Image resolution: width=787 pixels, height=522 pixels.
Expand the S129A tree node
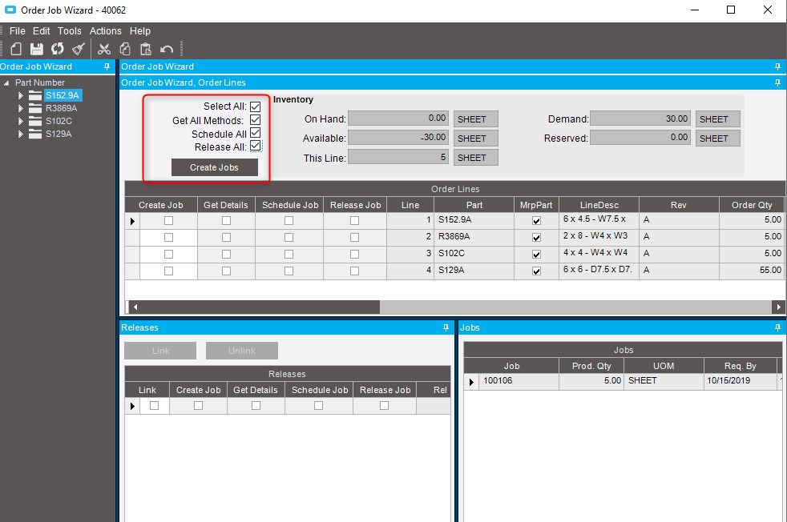coord(21,134)
